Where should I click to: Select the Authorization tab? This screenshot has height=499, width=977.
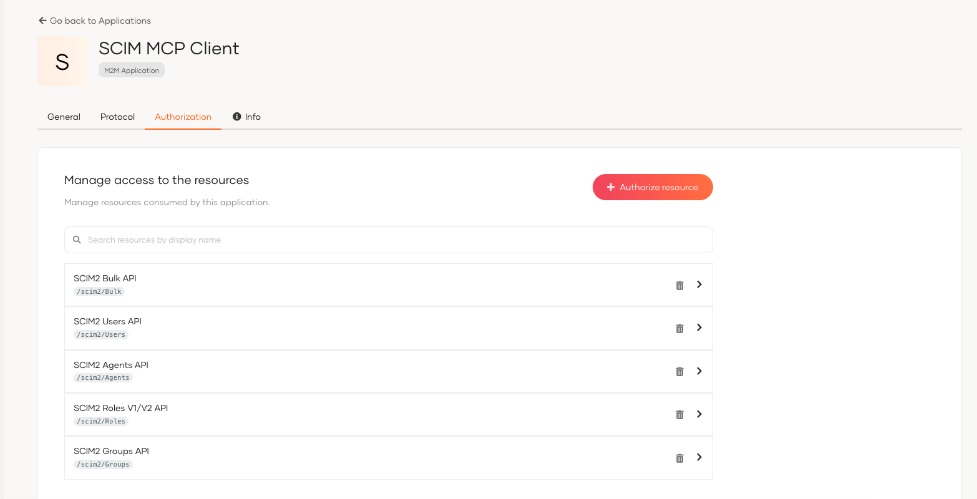[x=183, y=117]
